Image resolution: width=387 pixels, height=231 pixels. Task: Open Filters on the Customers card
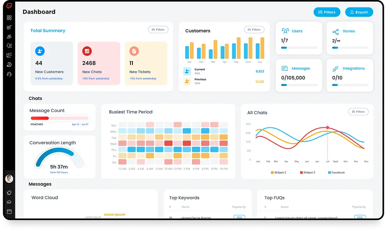[x=254, y=29]
